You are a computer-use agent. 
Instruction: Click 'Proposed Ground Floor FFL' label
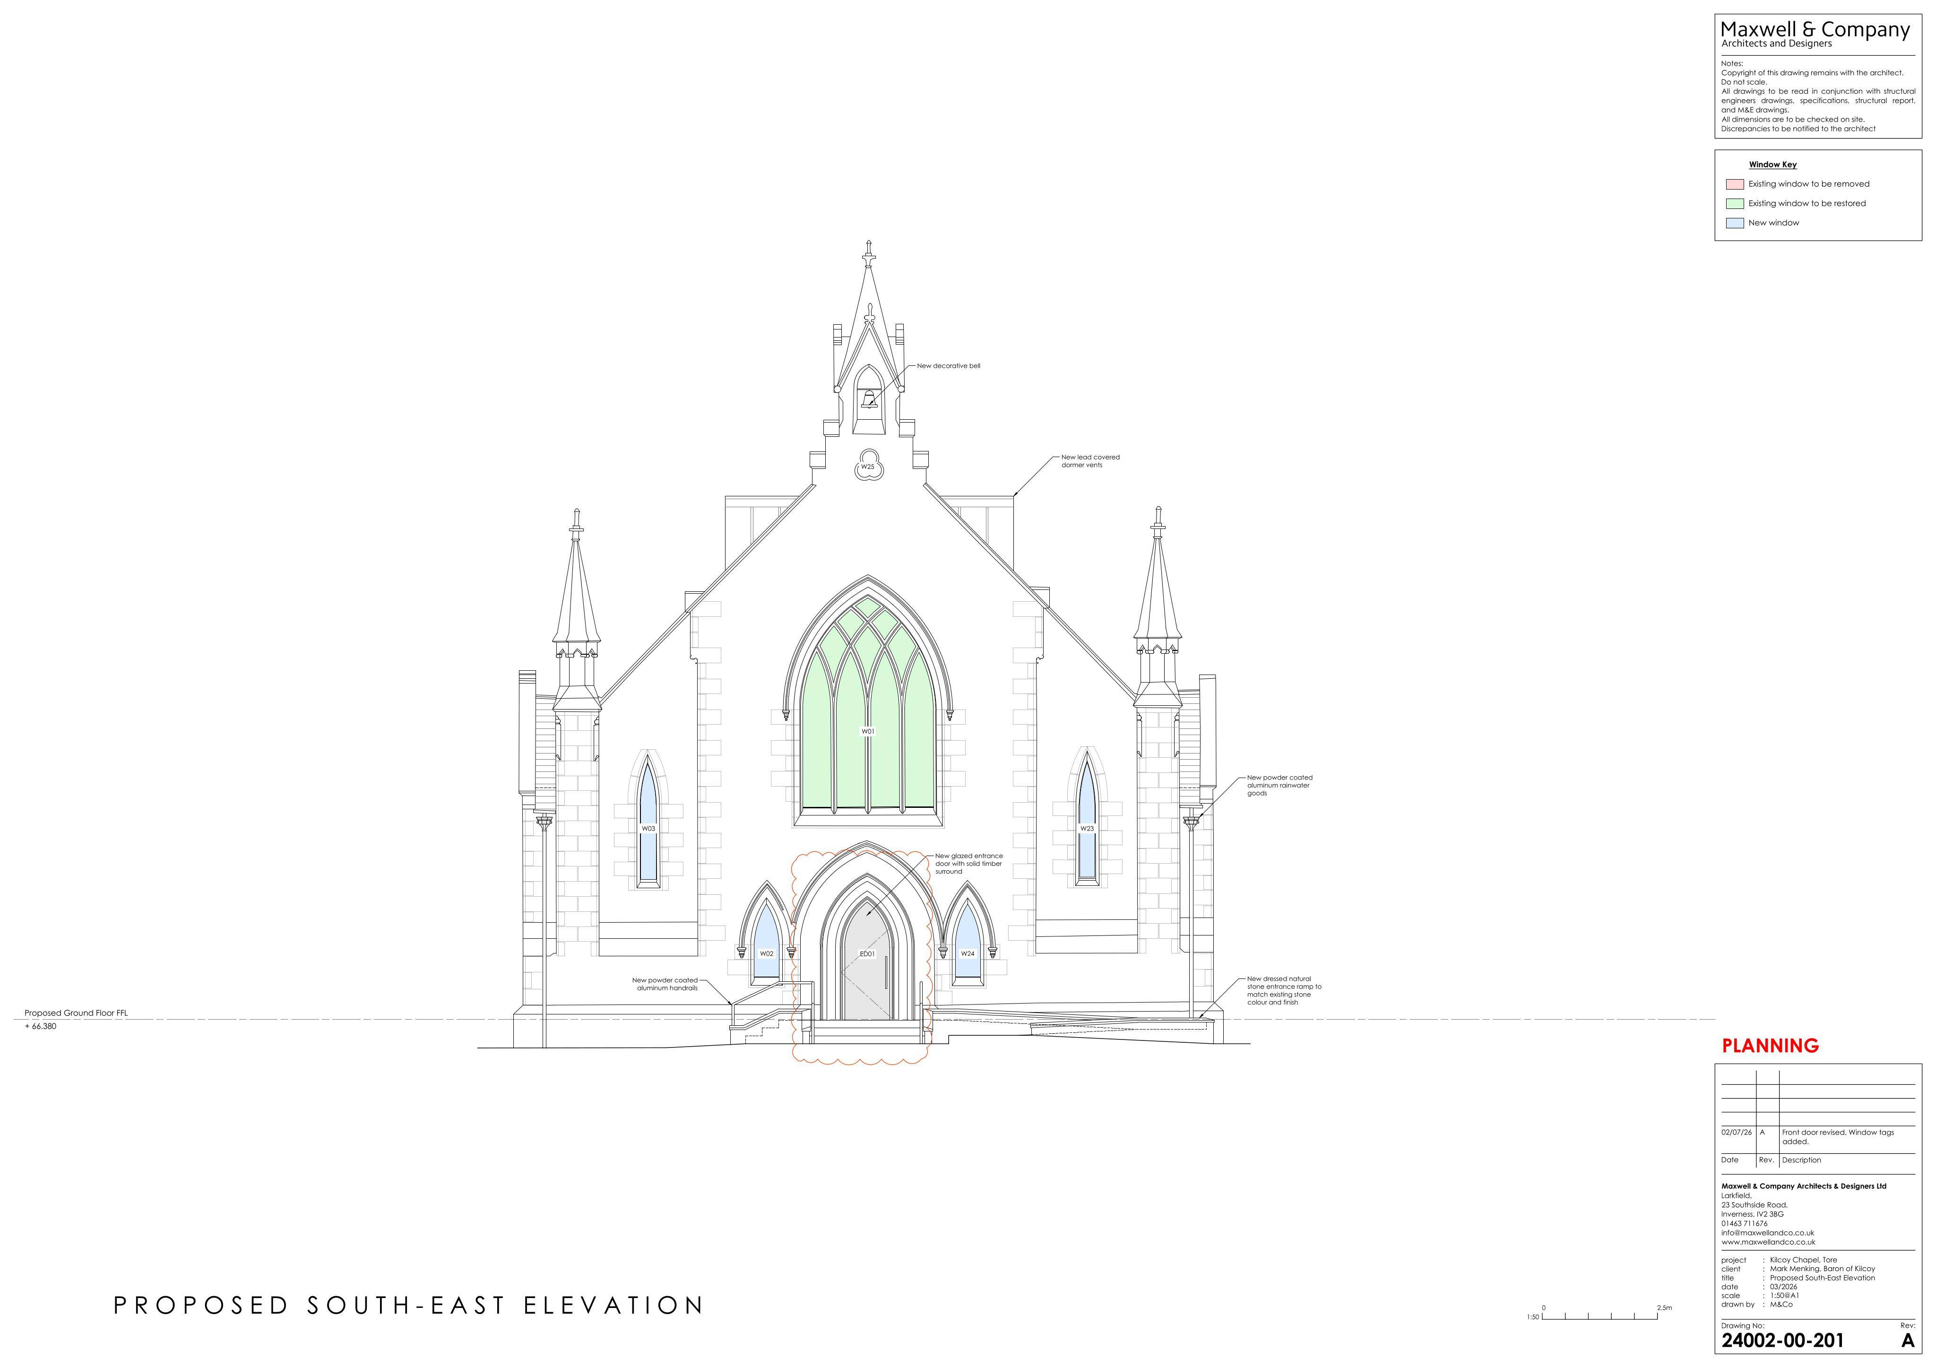76,1013
